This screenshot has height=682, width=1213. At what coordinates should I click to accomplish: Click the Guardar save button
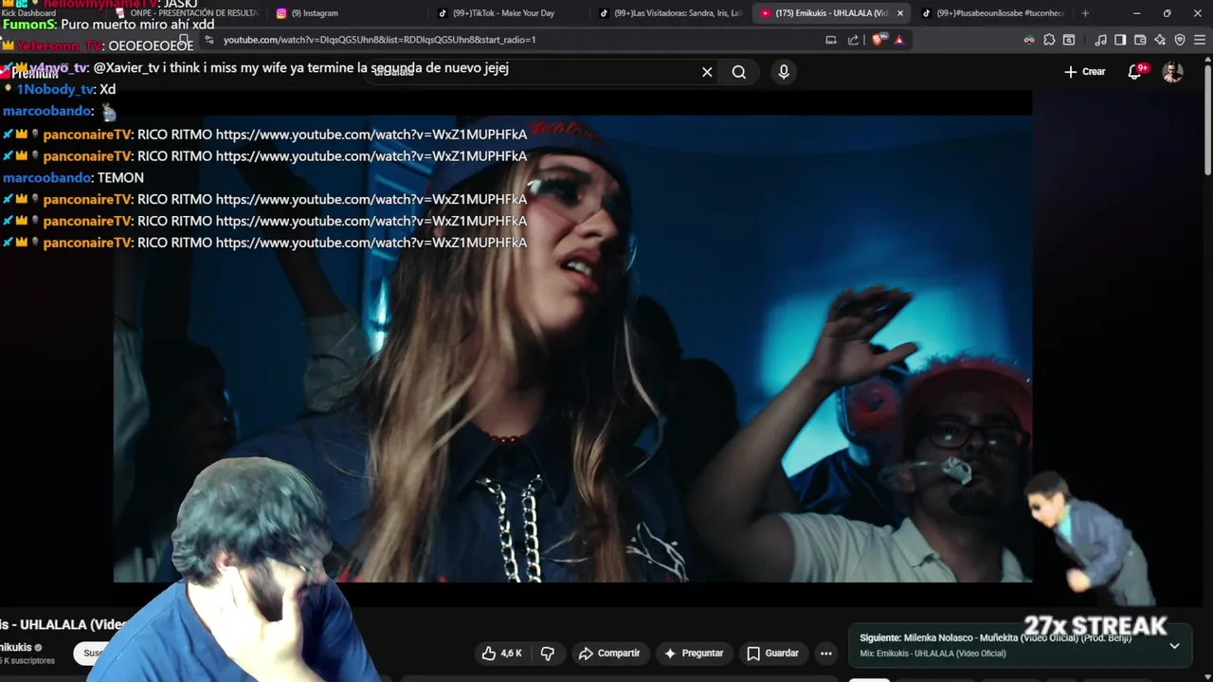pyautogui.click(x=772, y=654)
